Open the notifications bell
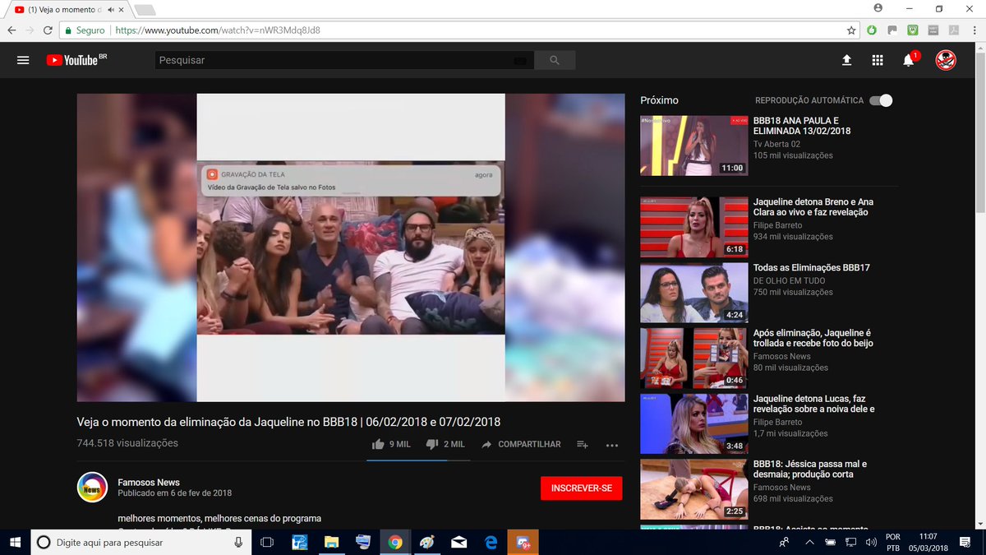 [x=908, y=60]
